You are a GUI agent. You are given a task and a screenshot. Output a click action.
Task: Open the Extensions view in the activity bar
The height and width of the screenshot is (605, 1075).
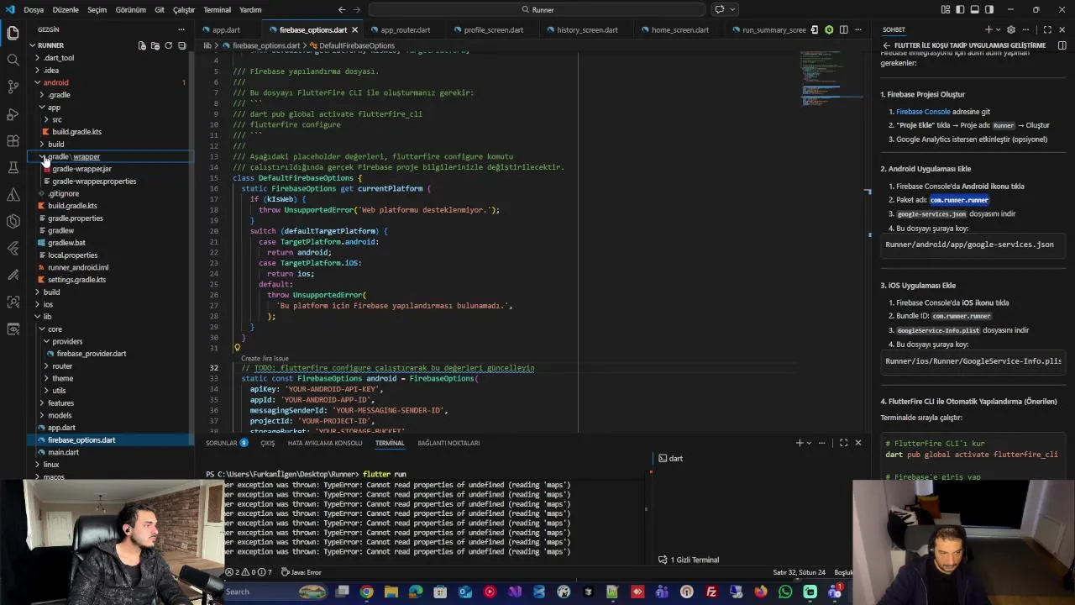click(13, 140)
